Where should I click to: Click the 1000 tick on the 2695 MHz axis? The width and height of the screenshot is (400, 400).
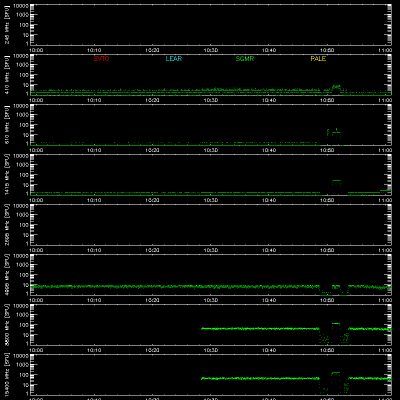[x=22, y=215]
